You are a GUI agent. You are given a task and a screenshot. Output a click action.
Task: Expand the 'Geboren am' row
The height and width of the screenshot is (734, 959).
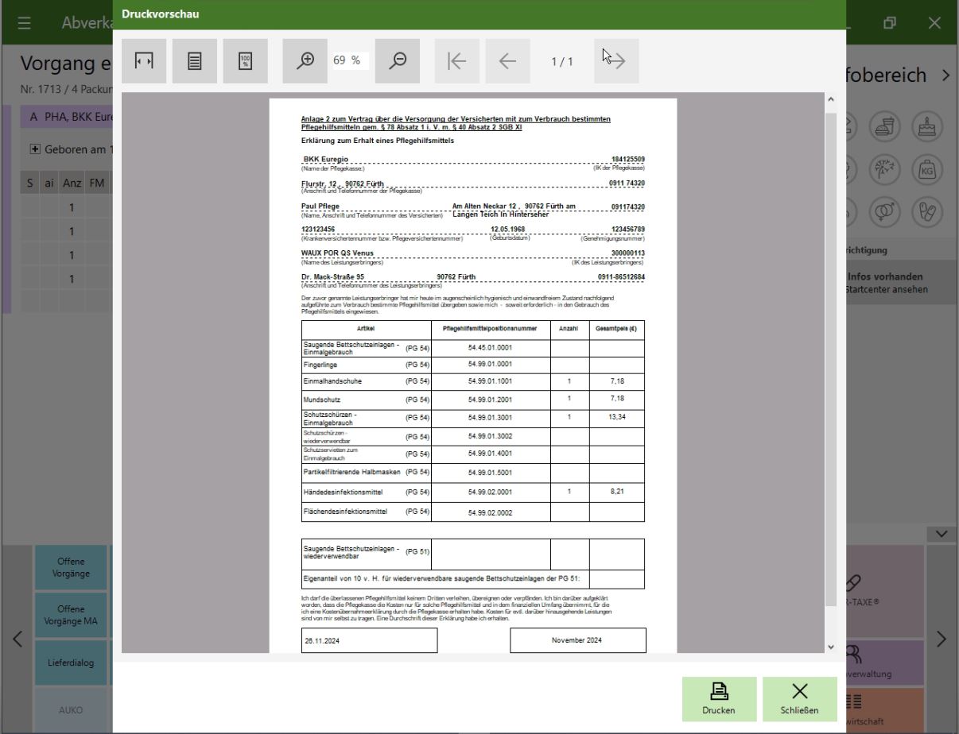coord(35,149)
